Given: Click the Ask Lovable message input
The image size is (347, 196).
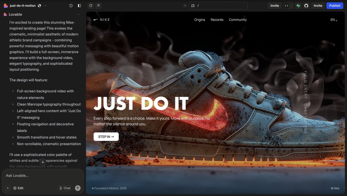Looking at the screenshot, I should pyautogui.click(x=43, y=176).
